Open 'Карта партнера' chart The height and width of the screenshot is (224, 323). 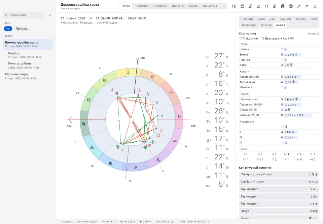click(28, 76)
